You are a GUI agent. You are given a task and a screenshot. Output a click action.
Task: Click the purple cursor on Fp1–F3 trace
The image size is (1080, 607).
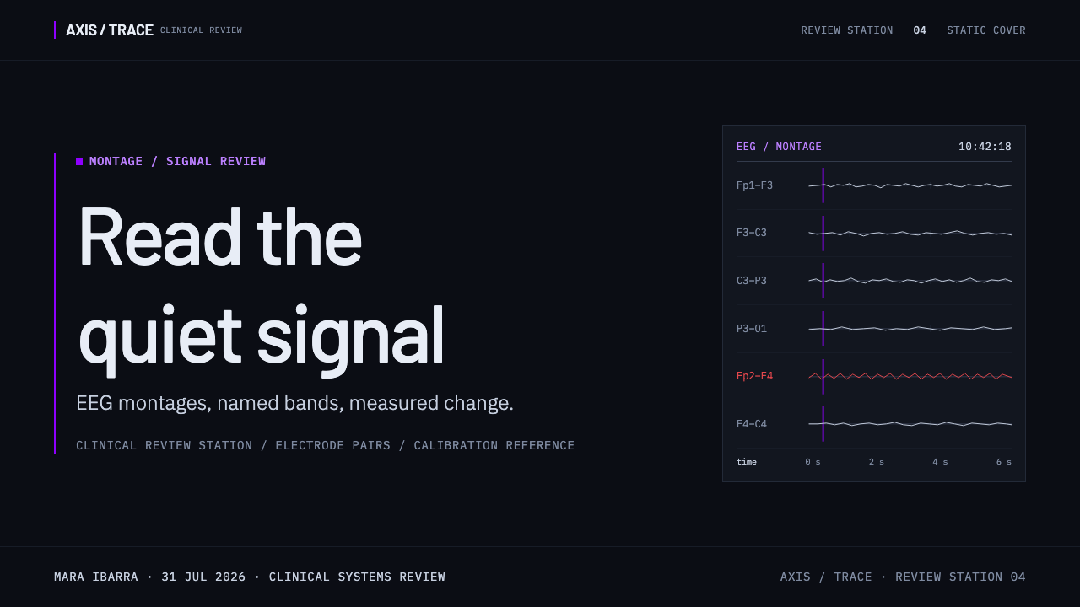coord(823,185)
